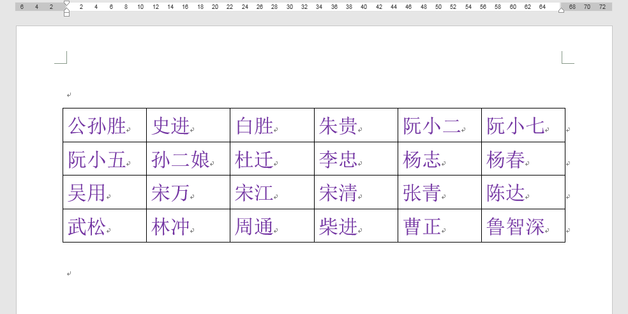Click the table cell containing 杜迁

(x=272, y=159)
